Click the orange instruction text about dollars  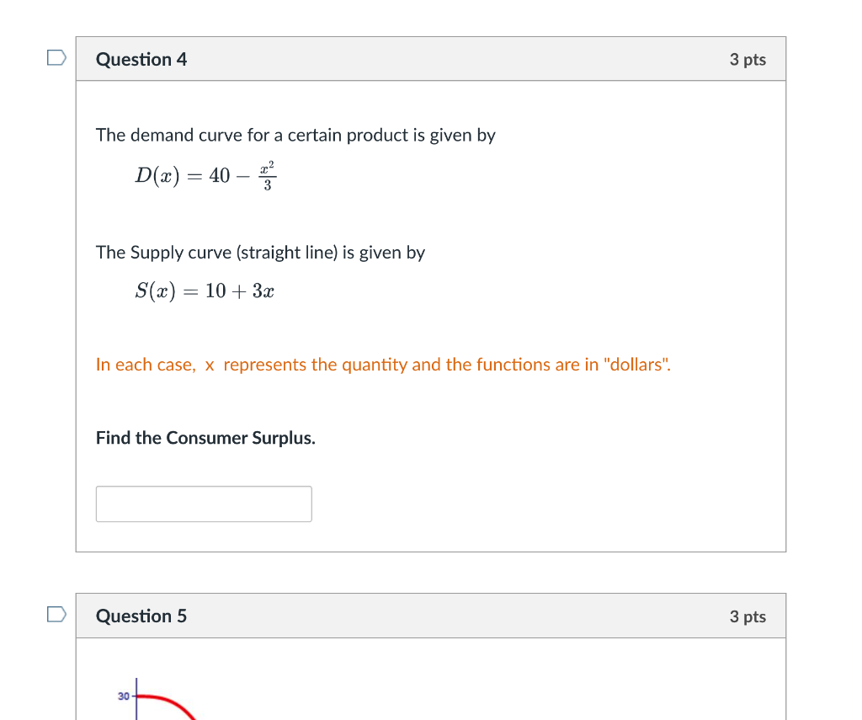click(383, 364)
